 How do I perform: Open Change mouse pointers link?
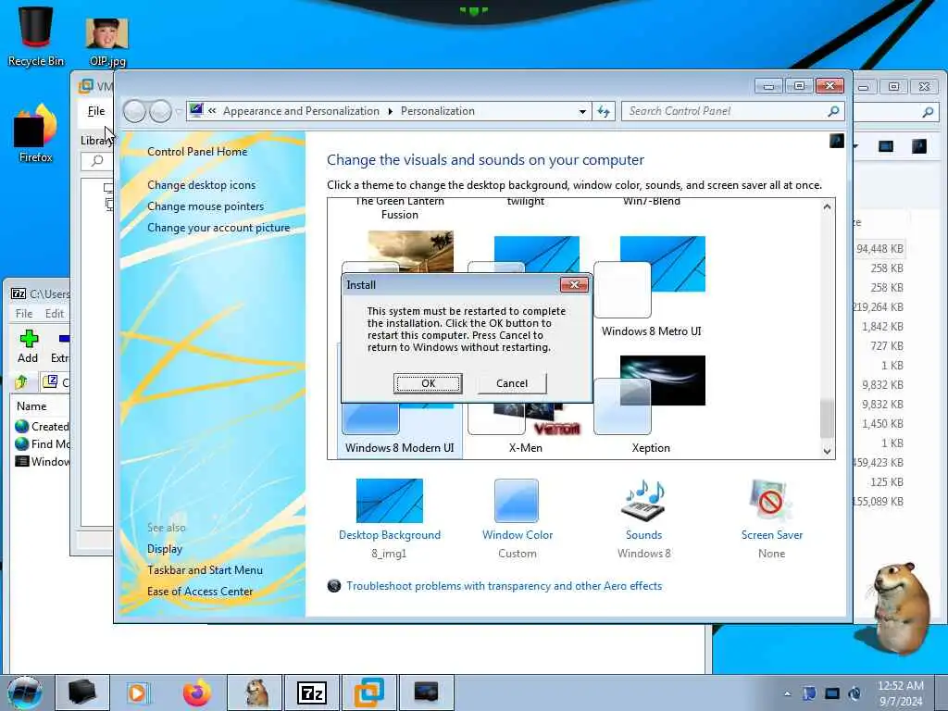pos(206,206)
